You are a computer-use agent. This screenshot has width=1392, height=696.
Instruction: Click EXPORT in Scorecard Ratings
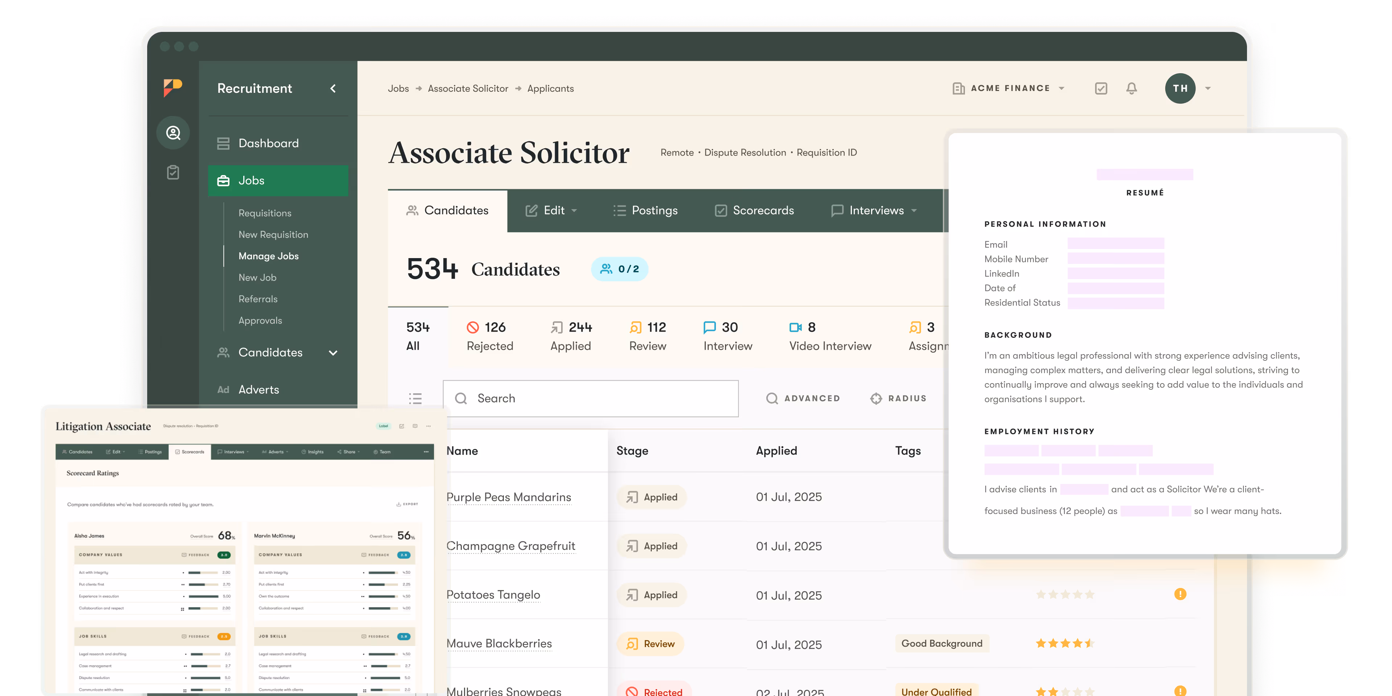pyautogui.click(x=407, y=504)
